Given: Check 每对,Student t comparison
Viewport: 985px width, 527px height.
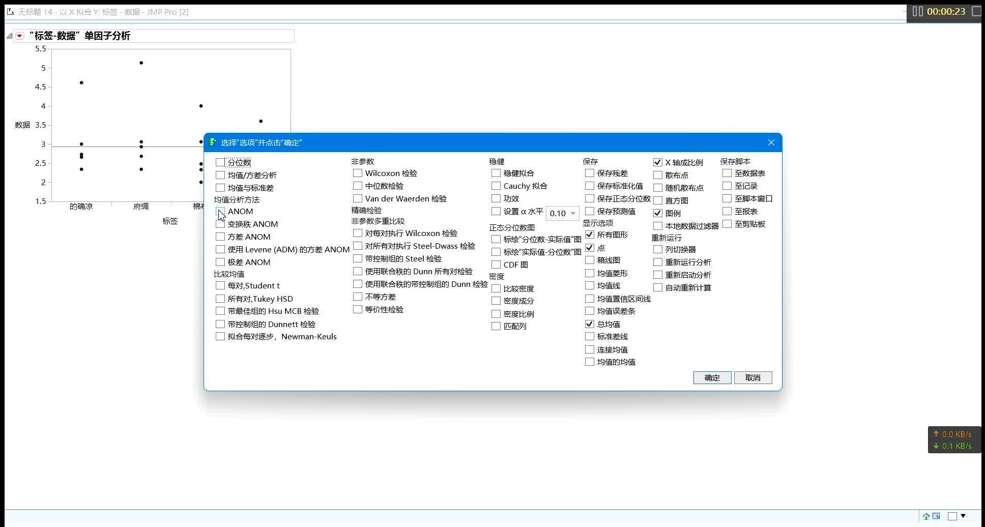Looking at the screenshot, I should pyautogui.click(x=220, y=285).
